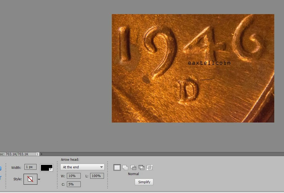Click the 1946 D coin image
The width and height of the screenshot is (284, 193).
pos(193,68)
